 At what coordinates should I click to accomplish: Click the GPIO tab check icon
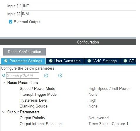(x=125, y=61)
